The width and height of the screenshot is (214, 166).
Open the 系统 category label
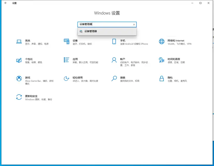tap(28, 40)
